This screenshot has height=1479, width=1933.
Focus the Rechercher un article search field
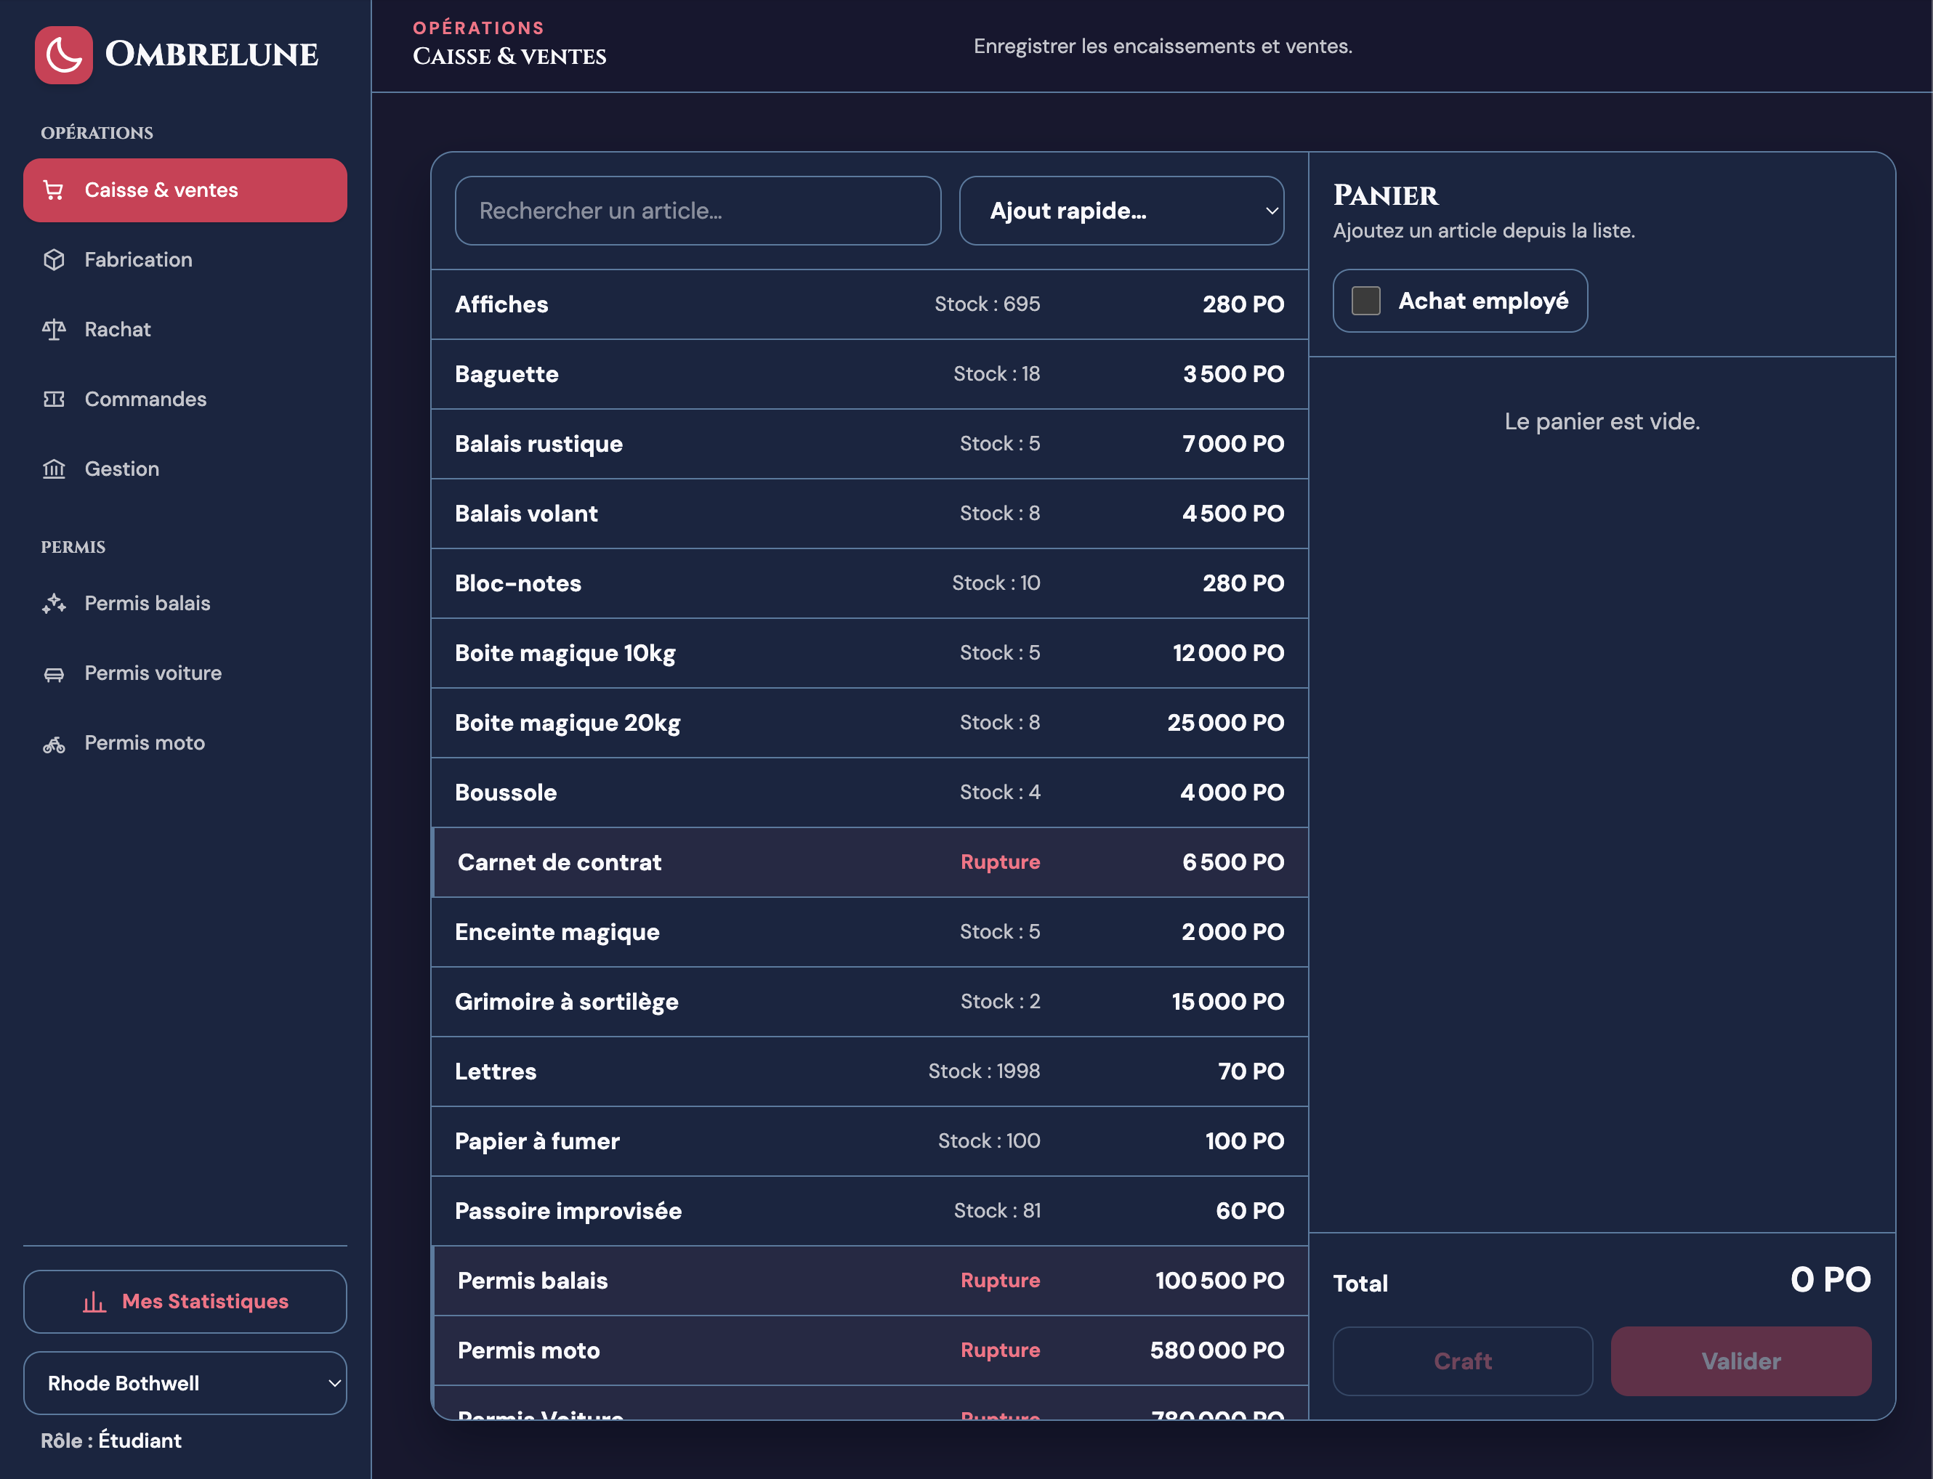698,211
